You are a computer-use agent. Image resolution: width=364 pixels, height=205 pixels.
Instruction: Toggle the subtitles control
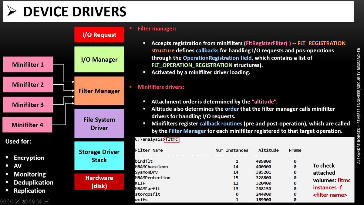[39, 201]
